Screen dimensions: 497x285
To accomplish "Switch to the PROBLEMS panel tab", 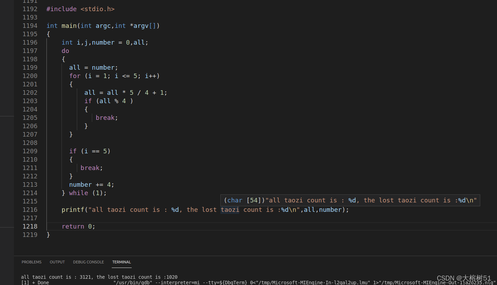I will 31,262.
